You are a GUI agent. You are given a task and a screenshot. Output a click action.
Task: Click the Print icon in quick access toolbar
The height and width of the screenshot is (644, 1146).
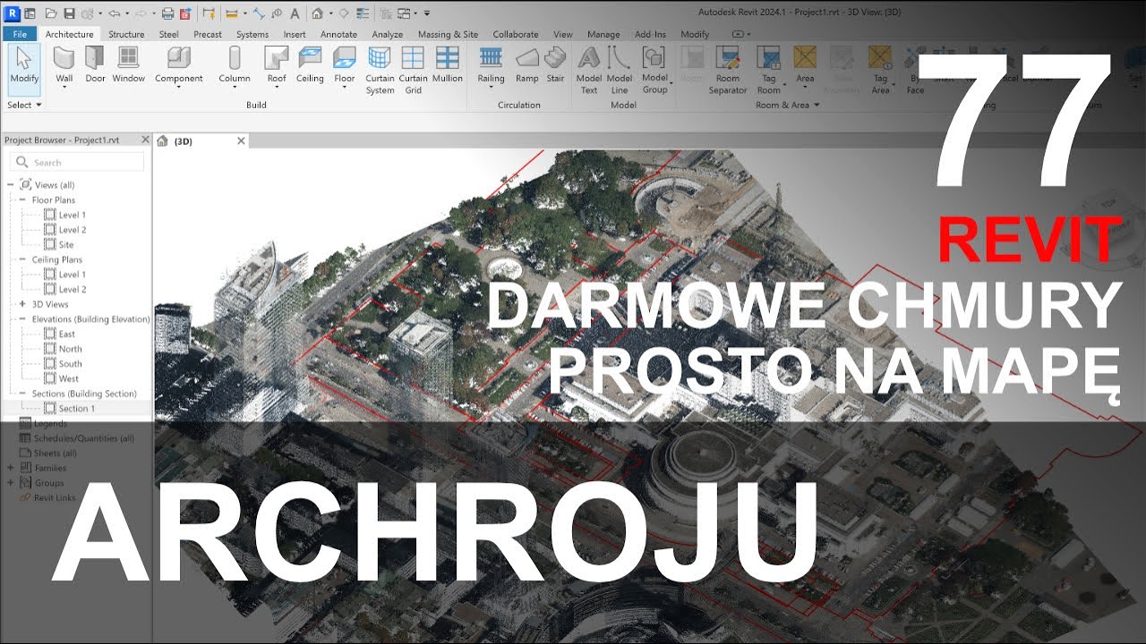click(168, 13)
